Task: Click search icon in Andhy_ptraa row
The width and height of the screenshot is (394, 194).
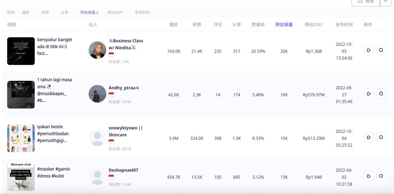Action: click(381, 94)
